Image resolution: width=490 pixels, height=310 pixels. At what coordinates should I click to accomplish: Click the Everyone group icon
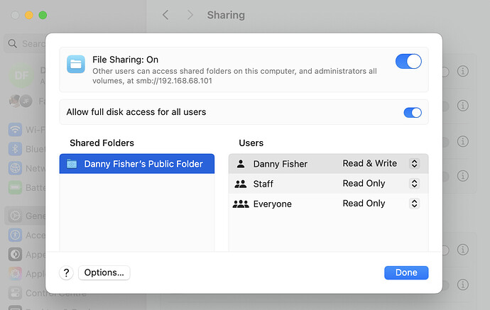tap(240, 204)
